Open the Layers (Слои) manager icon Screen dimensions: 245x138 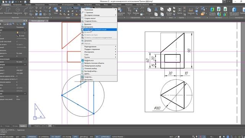56,10
